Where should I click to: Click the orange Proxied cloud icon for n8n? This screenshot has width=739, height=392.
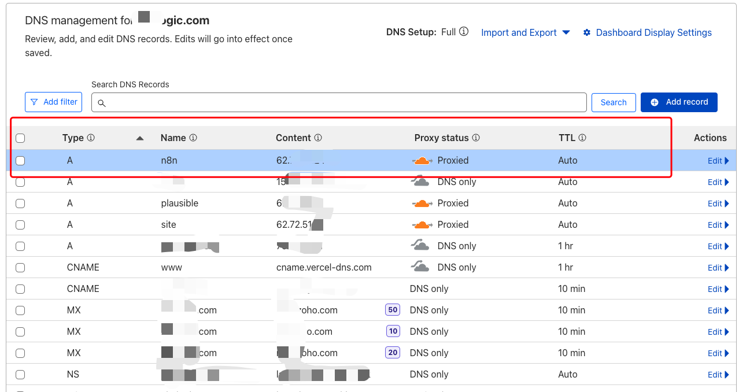pos(422,161)
